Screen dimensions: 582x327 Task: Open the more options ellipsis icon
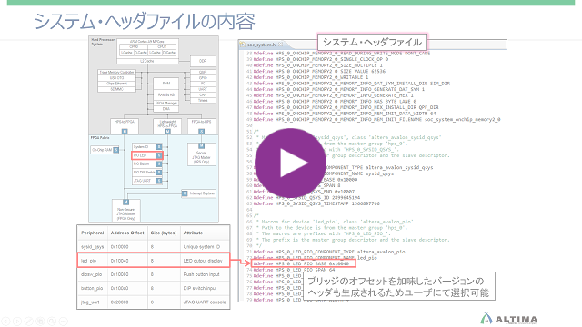[x=64, y=321]
